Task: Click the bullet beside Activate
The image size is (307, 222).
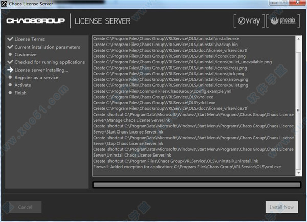Action: coord(10,85)
